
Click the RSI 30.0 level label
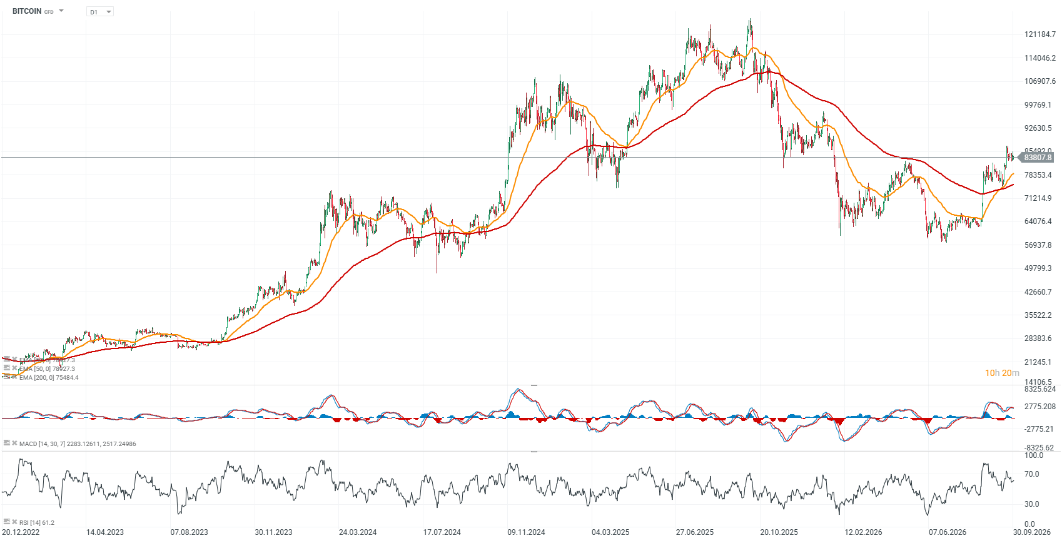click(x=1031, y=504)
